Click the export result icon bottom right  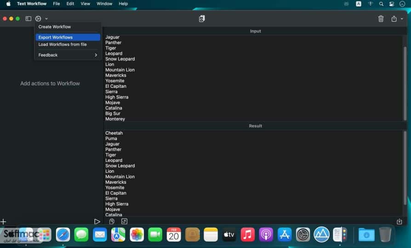point(399,221)
